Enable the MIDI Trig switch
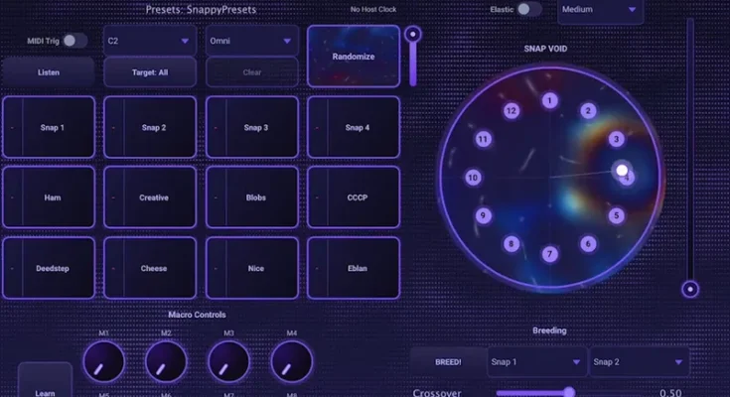Screen dimensions: 730x397 74,41
